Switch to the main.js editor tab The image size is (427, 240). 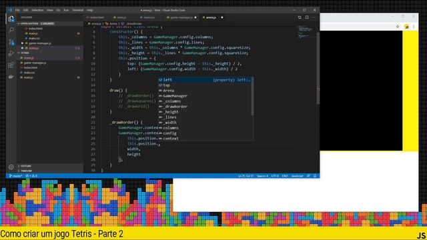pyautogui.click(x=121, y=17)
